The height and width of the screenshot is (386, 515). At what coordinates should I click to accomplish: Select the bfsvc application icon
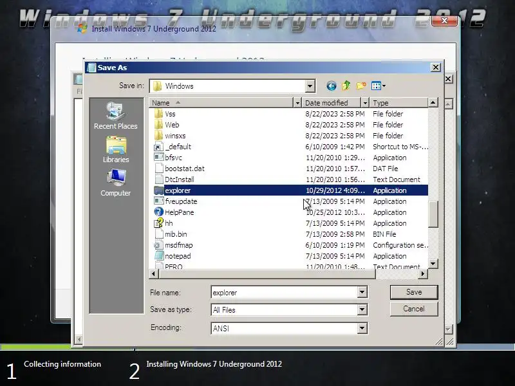point(158,158)
